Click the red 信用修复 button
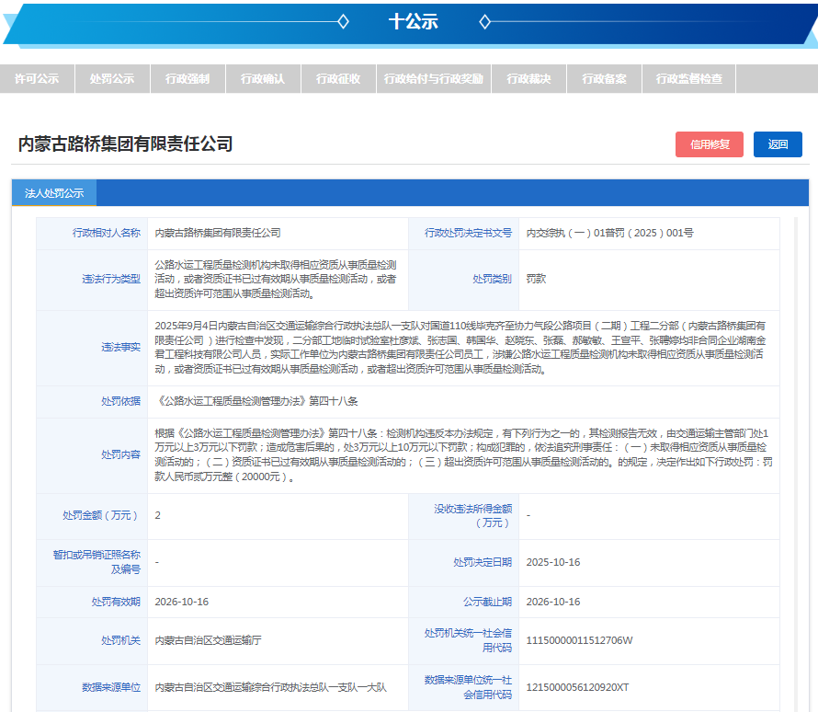 tap(710, 144)
